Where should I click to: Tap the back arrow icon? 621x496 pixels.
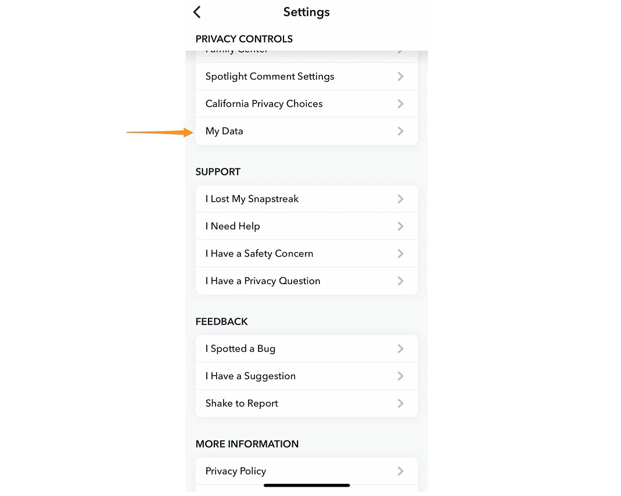pos(197,12)
